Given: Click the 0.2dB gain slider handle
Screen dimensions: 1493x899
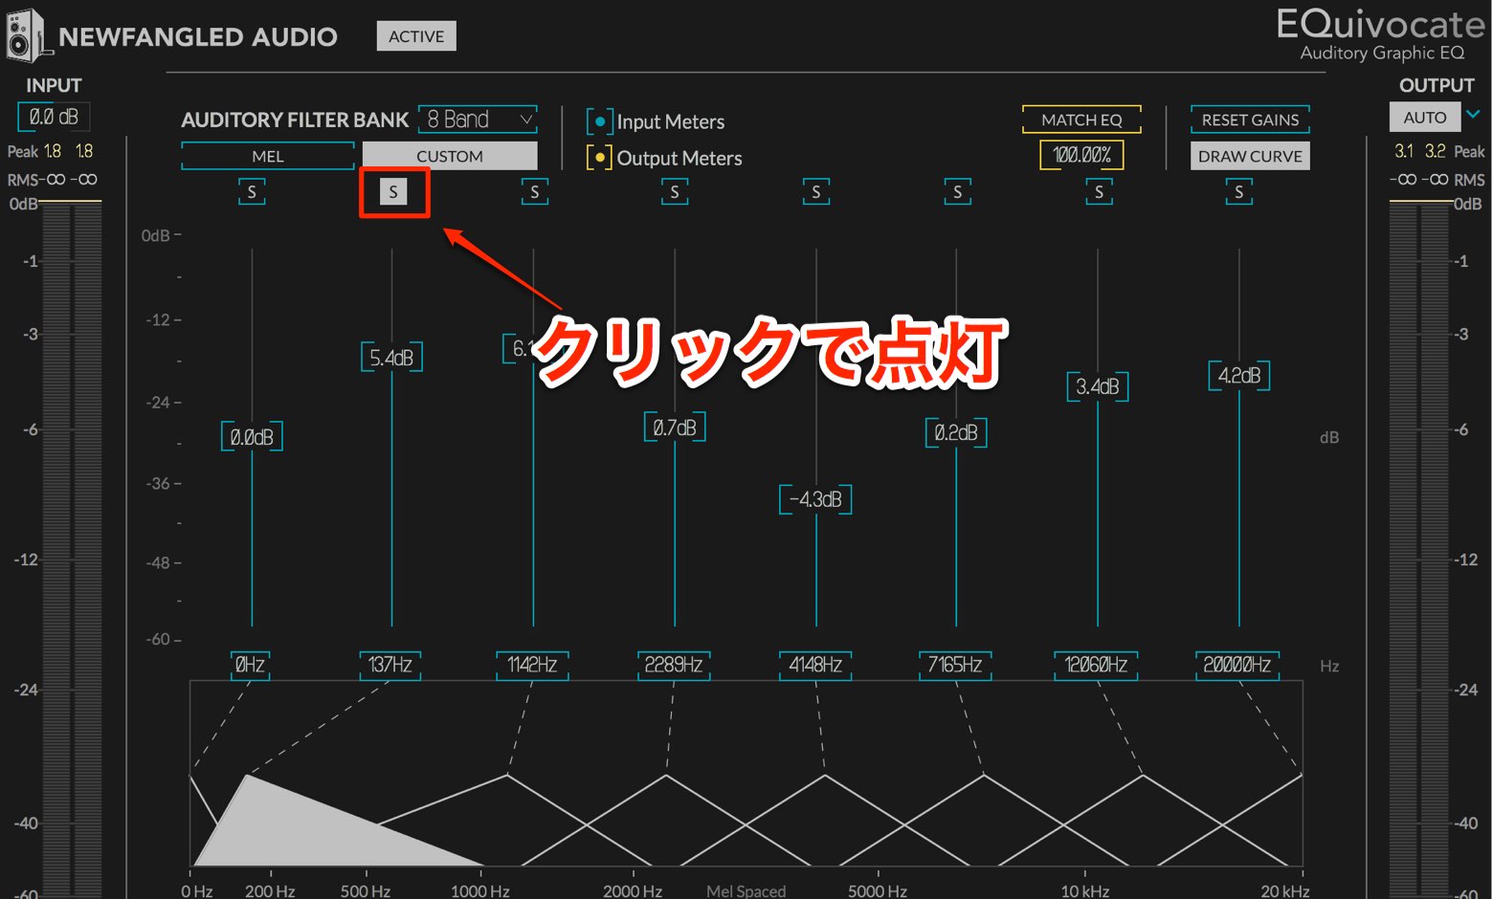Looking at the screenshot, I should tap(956, 432).
